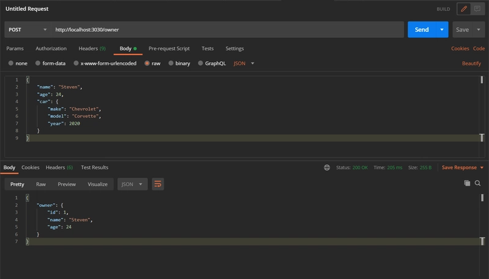Open the Cookies link at top right
The width and height of the screenshot is (489, 279).
[460, 49]
